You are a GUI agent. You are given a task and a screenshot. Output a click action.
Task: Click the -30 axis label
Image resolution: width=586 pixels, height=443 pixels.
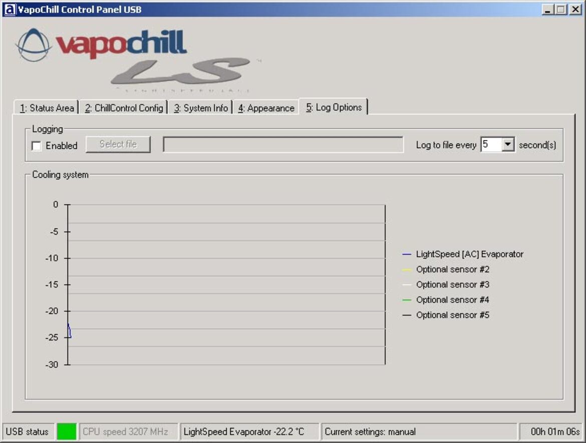[52, 364]
